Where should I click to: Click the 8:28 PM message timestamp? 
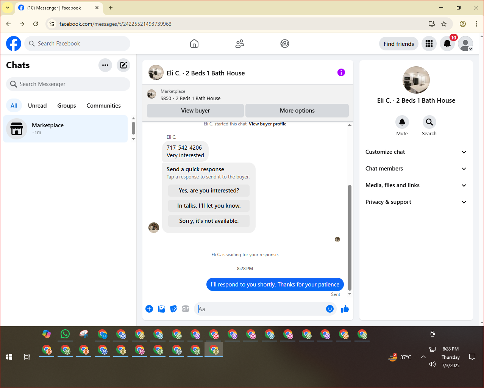(245, 269)
